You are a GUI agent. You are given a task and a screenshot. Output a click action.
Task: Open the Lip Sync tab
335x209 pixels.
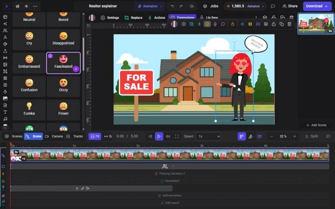pos(209,18)
